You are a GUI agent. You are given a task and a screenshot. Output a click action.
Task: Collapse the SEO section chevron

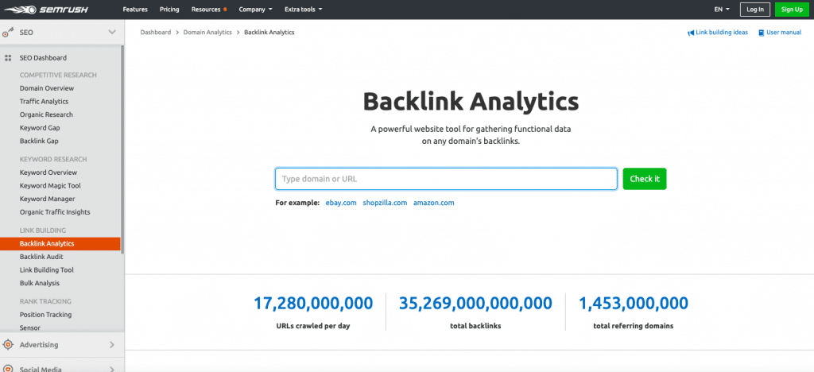pyautogui.click(x=111, y=32)
